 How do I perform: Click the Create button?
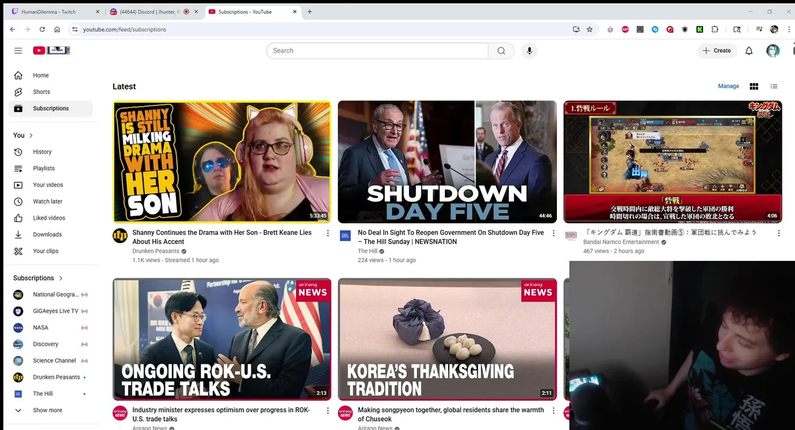(717, 51)
